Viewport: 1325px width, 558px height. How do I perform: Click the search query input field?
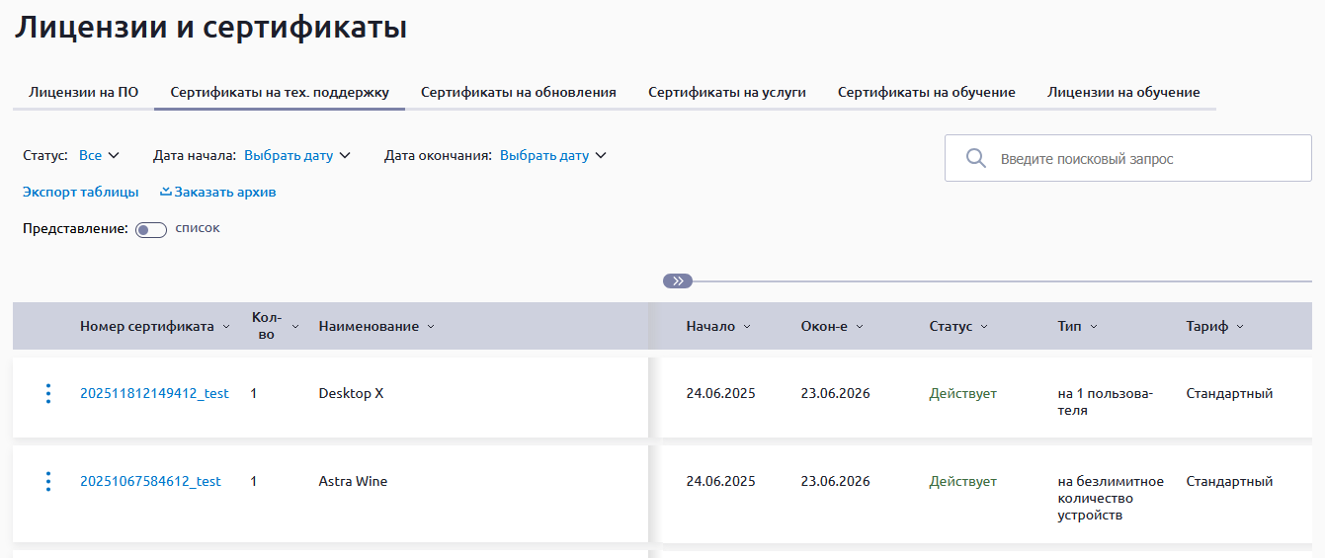click(x=1146, y=159)
